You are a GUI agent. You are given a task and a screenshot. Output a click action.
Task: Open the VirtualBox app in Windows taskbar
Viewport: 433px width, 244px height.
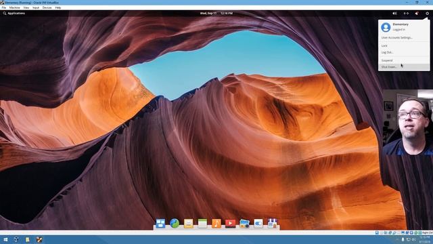pyautogui.click(x=16, y=239)
